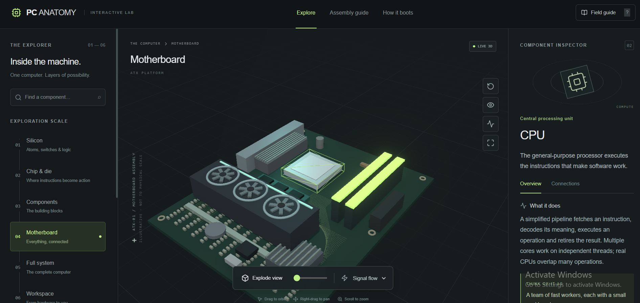The image size is (640, 303).
Task: Select the Overview tab in the inspector
Action: 531,184
